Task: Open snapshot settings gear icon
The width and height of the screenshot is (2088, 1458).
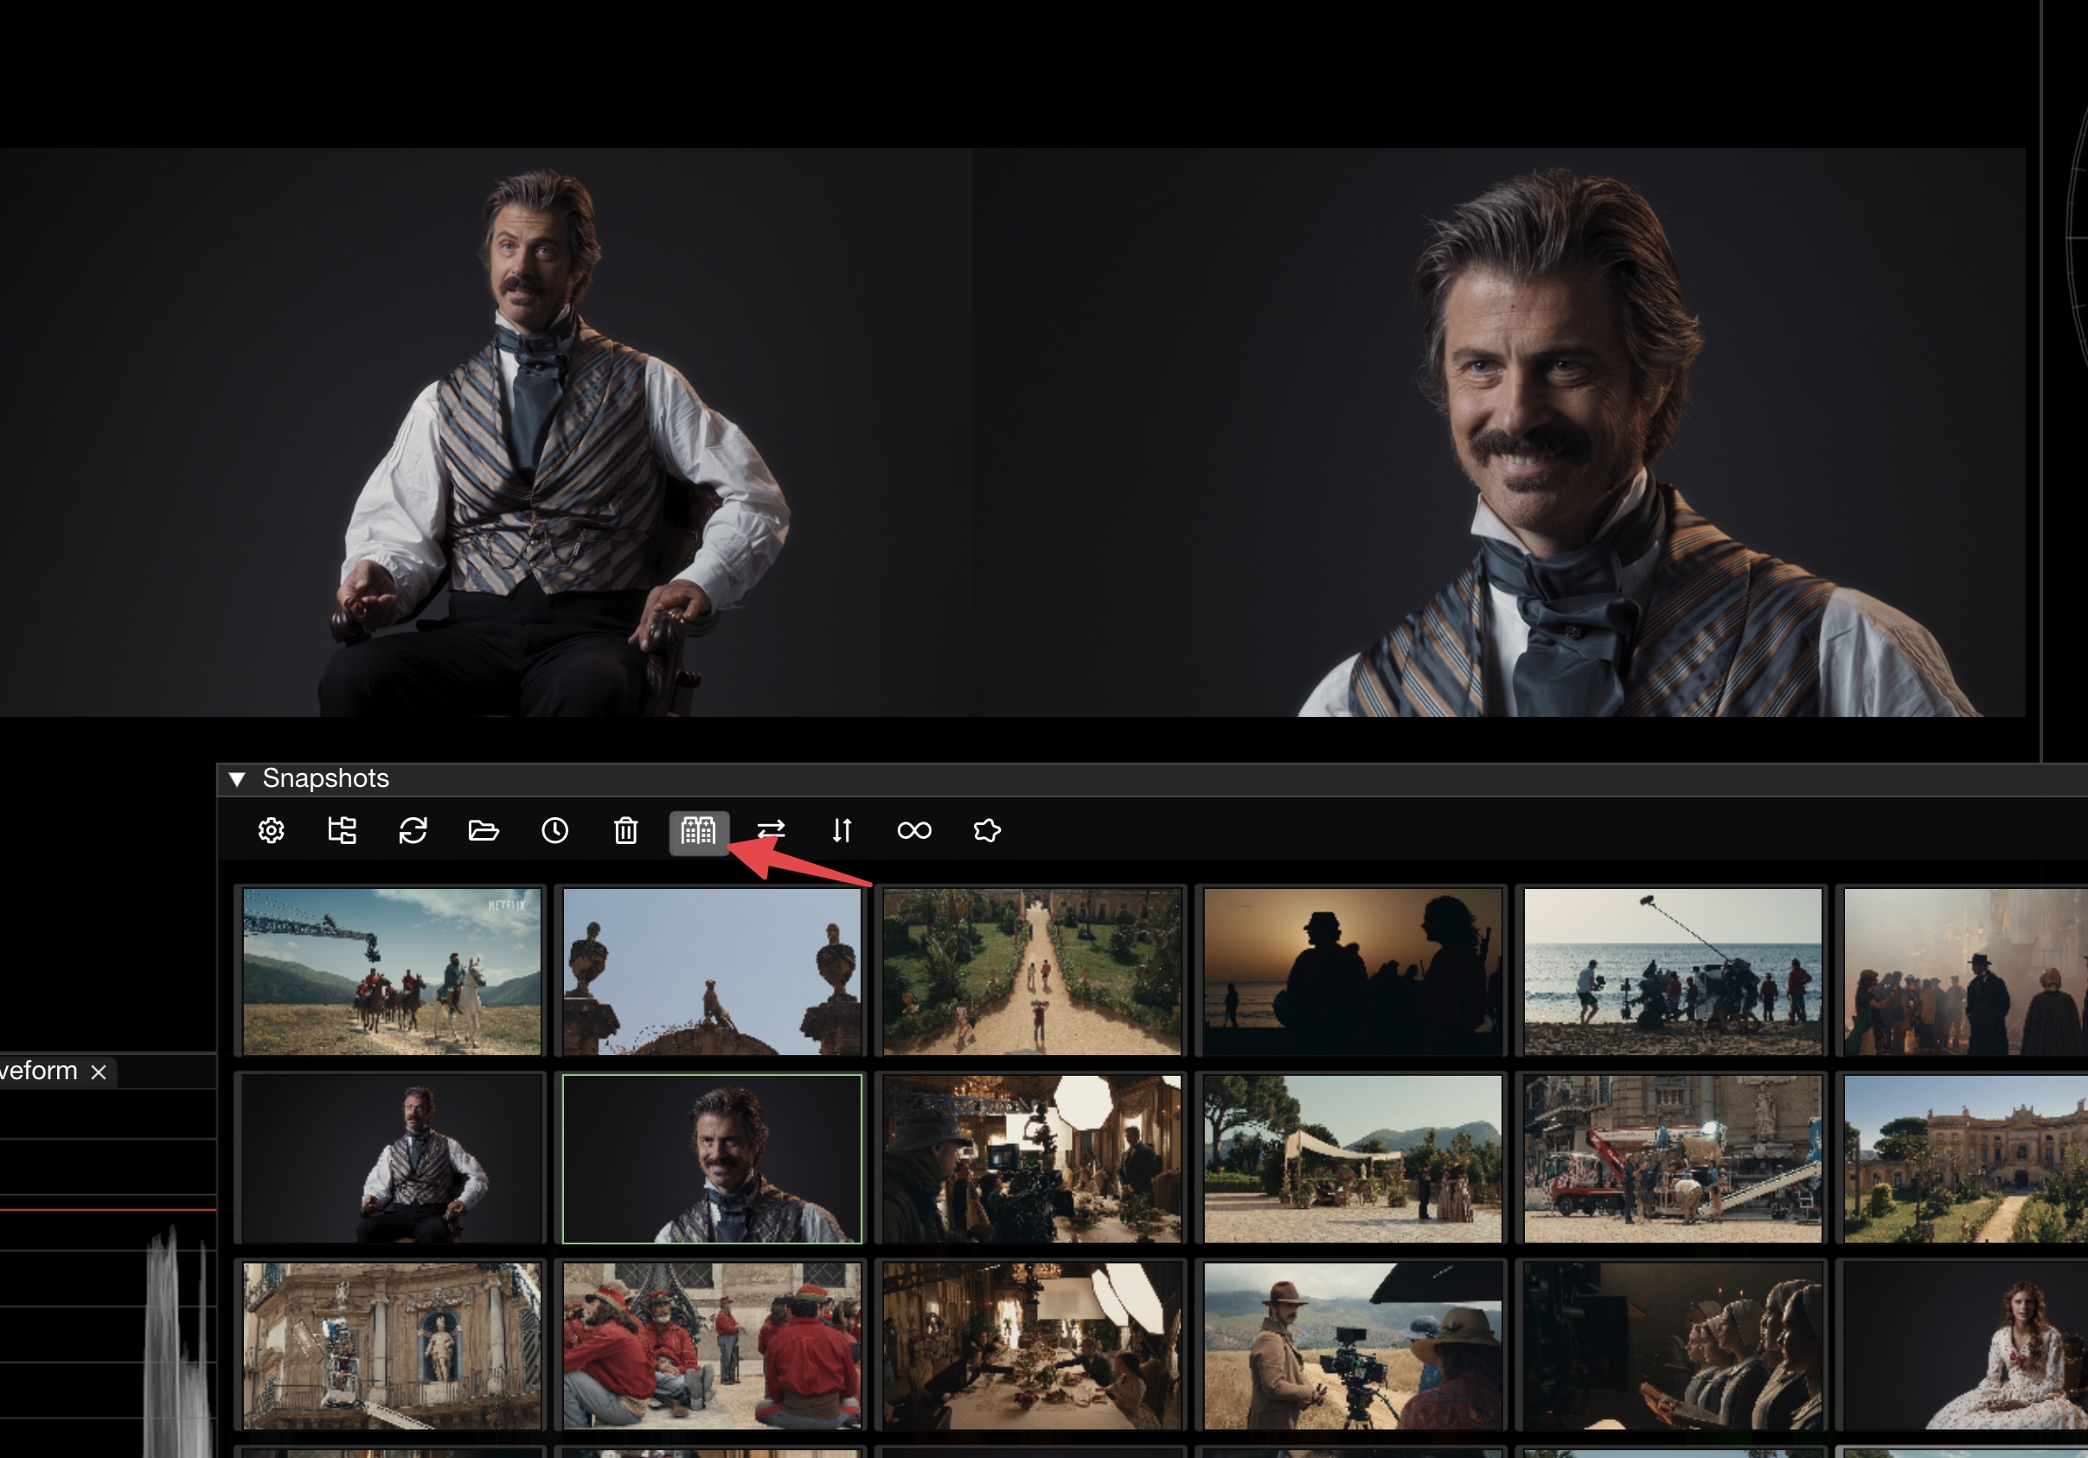Action: point(271,831)
